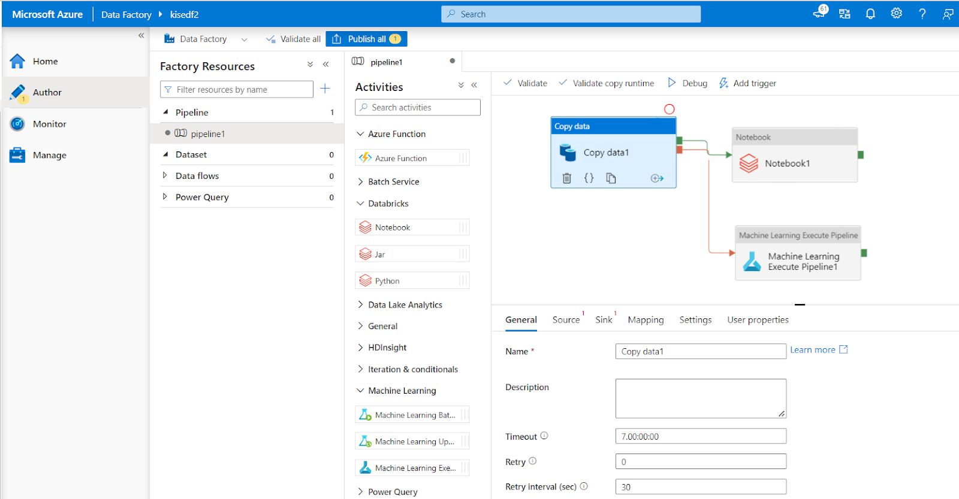Viewport: 959px width, 499px height.
Task: Delete the Copy data1 activity
Action: pos(567,178)
